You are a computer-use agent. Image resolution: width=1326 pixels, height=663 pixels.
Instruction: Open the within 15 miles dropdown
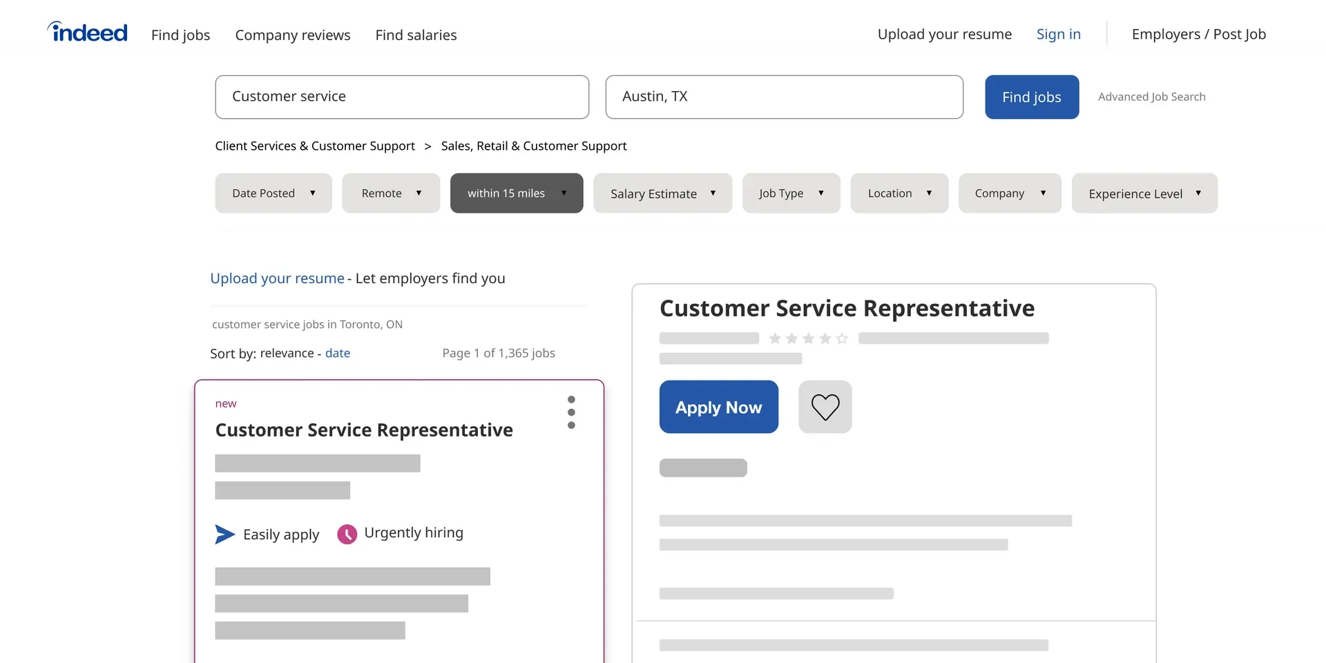click(x=517, y=193)
